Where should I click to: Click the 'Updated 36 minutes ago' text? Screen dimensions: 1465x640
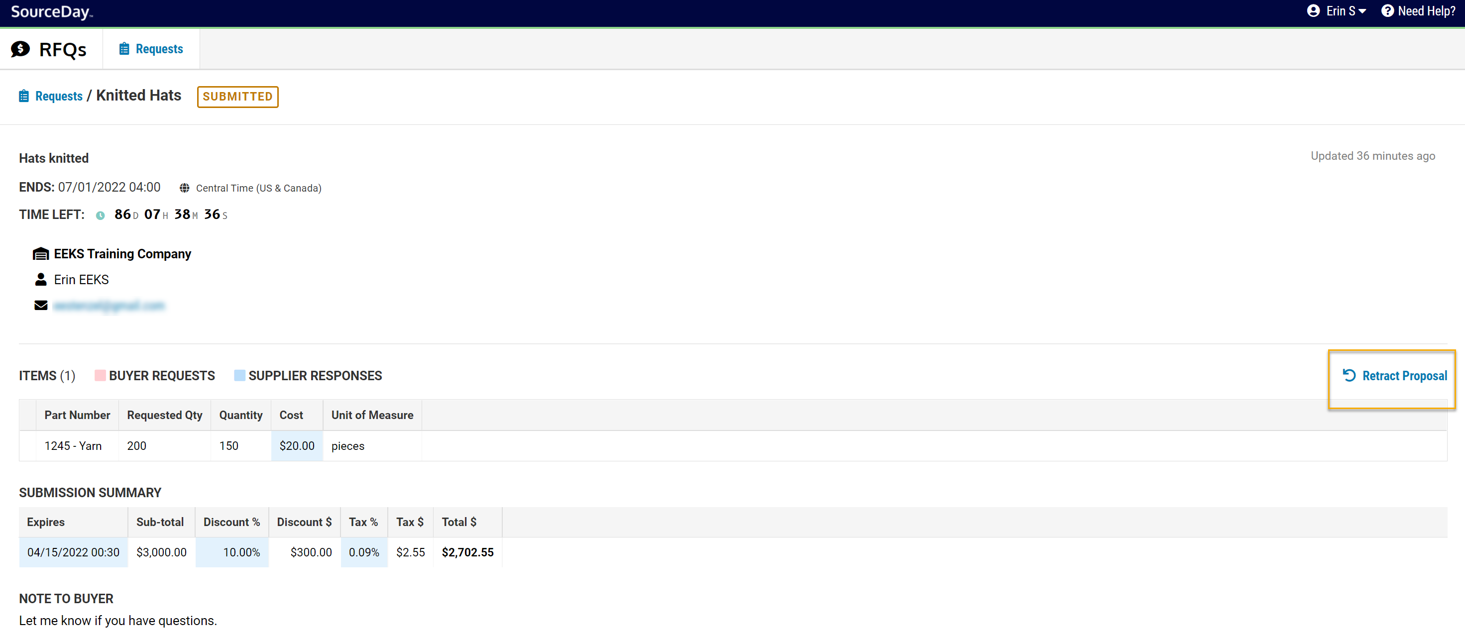(1373, 156)
